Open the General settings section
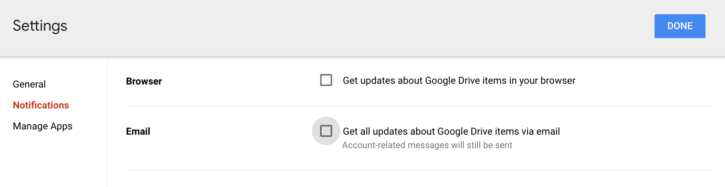Viewport: 725px width, 187px height. point(29,84)
